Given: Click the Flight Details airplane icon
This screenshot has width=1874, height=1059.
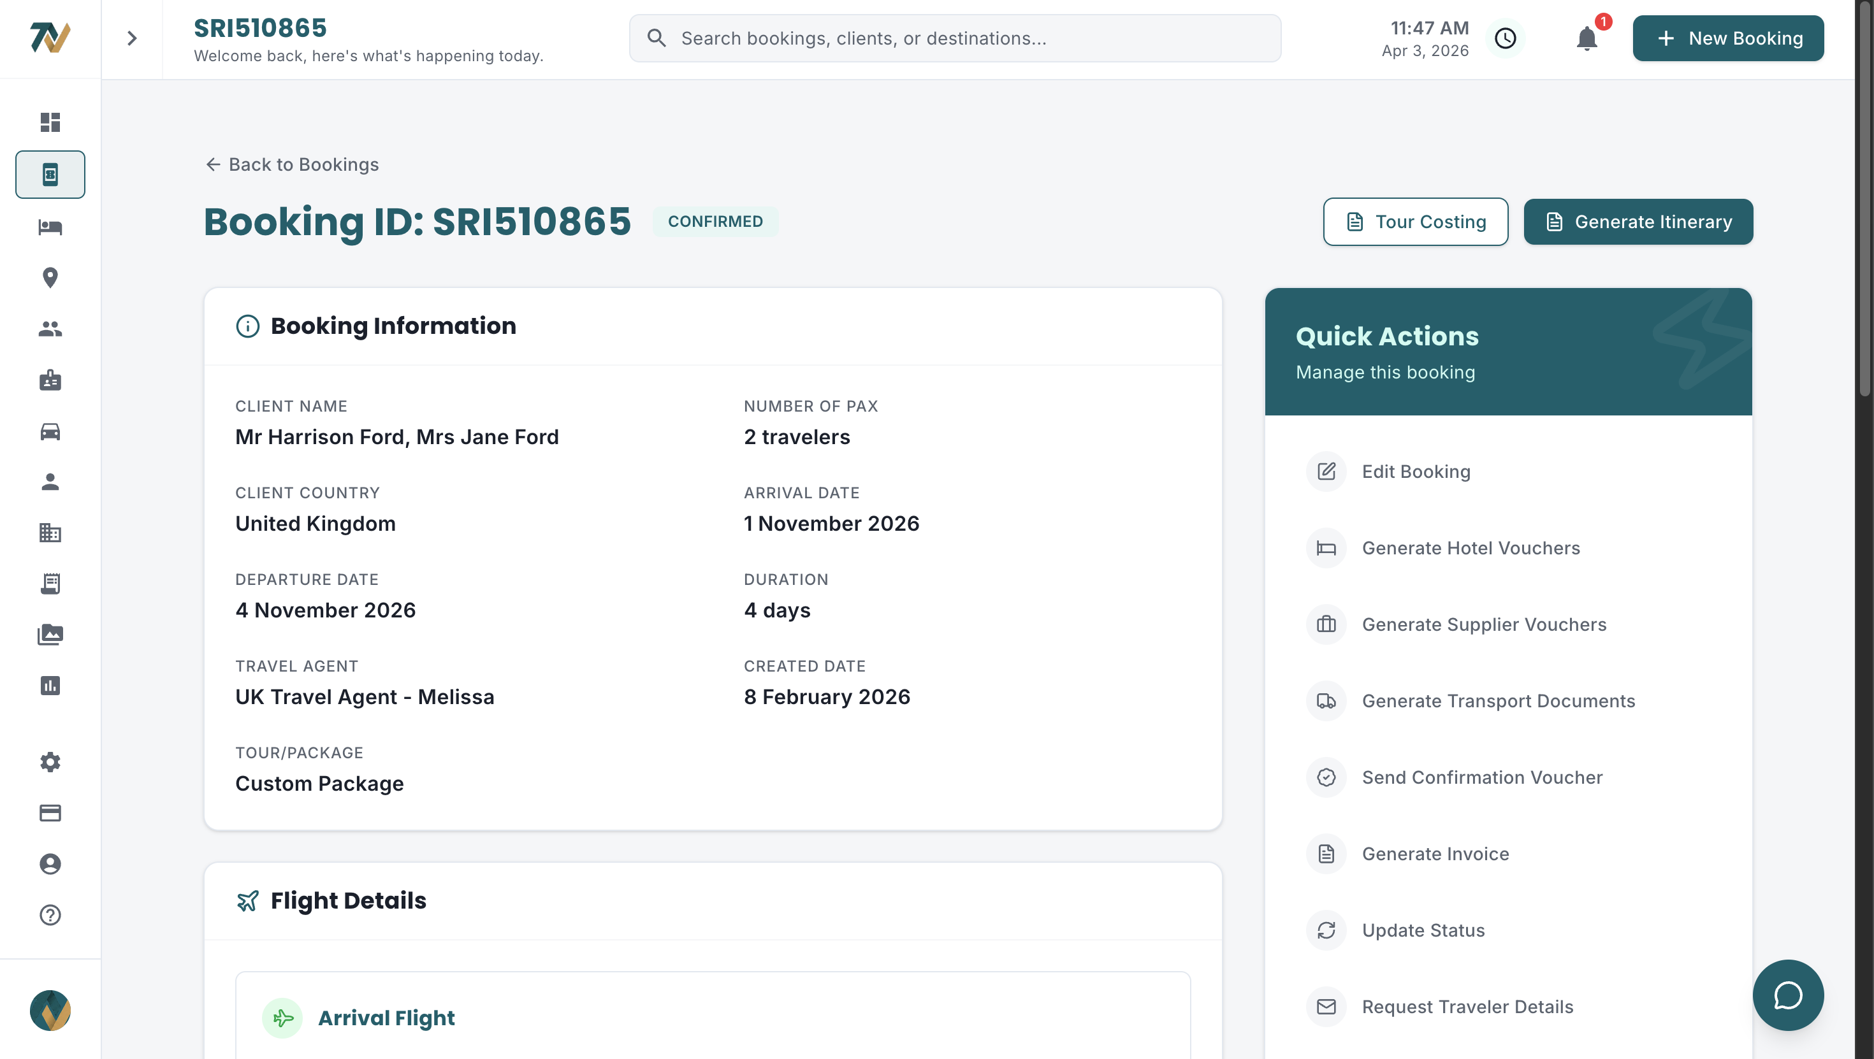Looking at the screenshot, I should (x=247, y=900).
